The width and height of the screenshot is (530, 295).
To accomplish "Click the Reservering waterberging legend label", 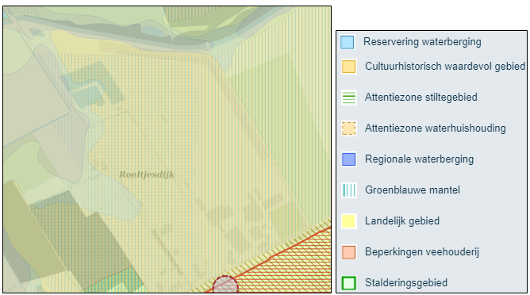I will pos(422,42).
